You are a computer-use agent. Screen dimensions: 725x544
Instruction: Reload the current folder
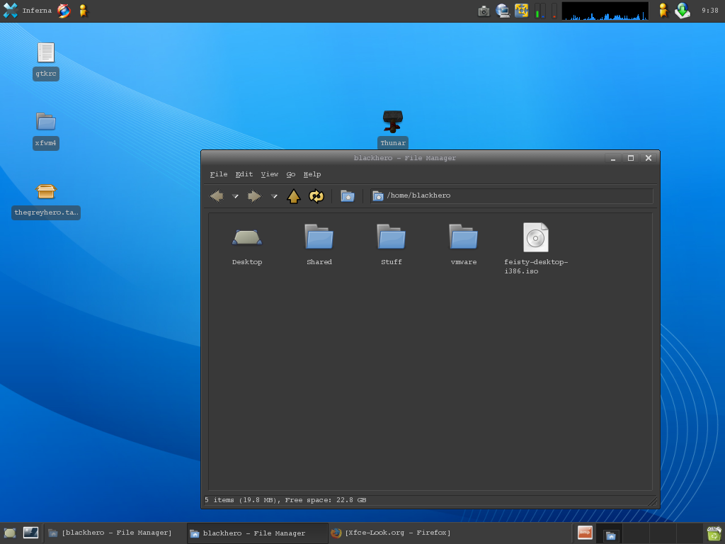(316, 196)
